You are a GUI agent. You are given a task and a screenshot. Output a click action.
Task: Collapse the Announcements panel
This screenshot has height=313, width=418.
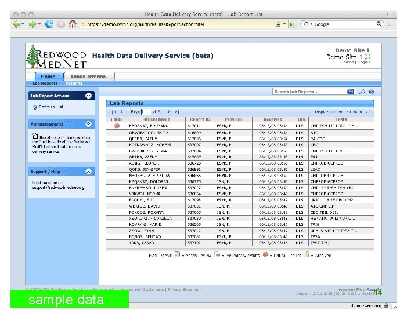coord(88,124)
